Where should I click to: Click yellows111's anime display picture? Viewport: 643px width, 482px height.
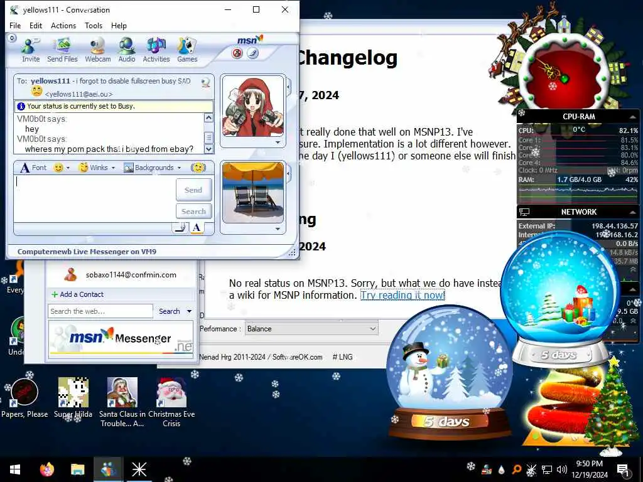tap(252, 107)
